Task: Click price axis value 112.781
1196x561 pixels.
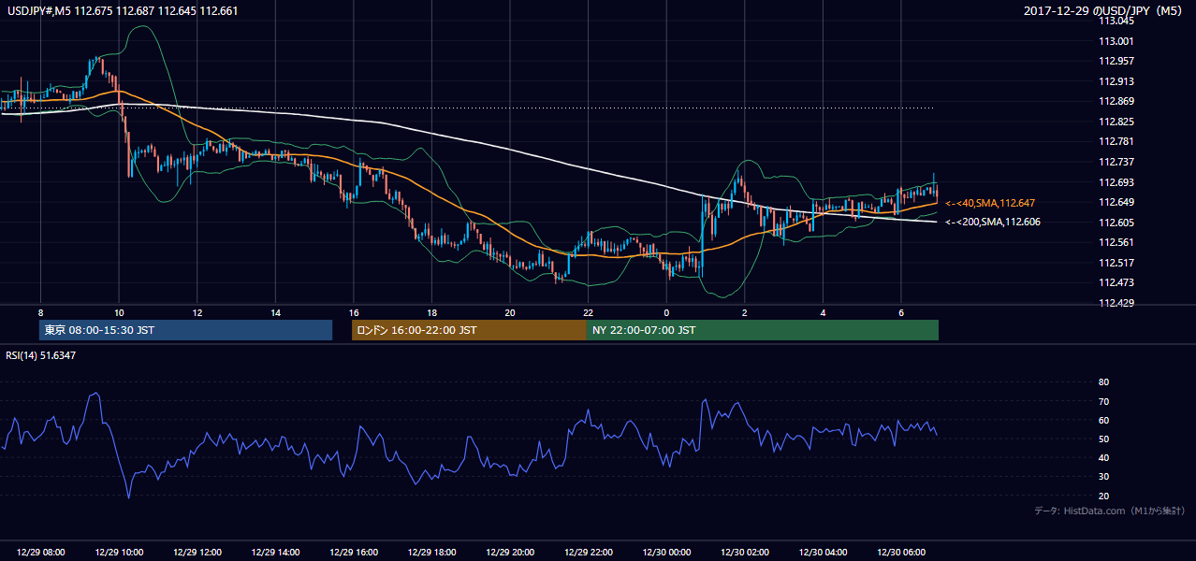Action: (1116, 141)
